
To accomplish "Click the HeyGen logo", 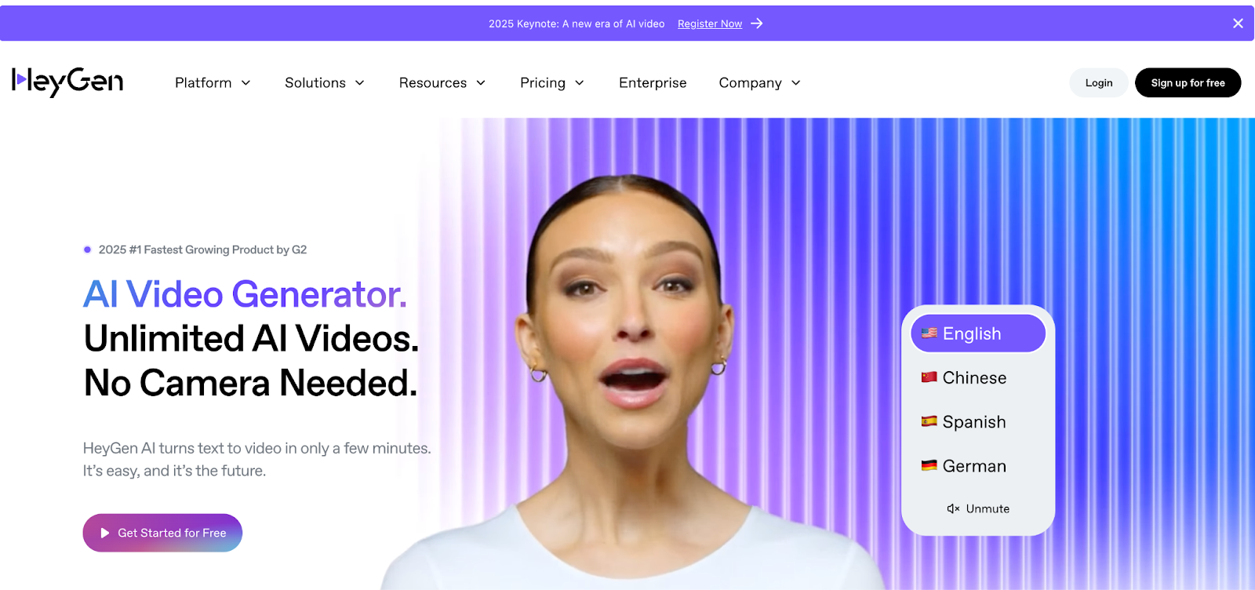I will [x=67, y=82].
